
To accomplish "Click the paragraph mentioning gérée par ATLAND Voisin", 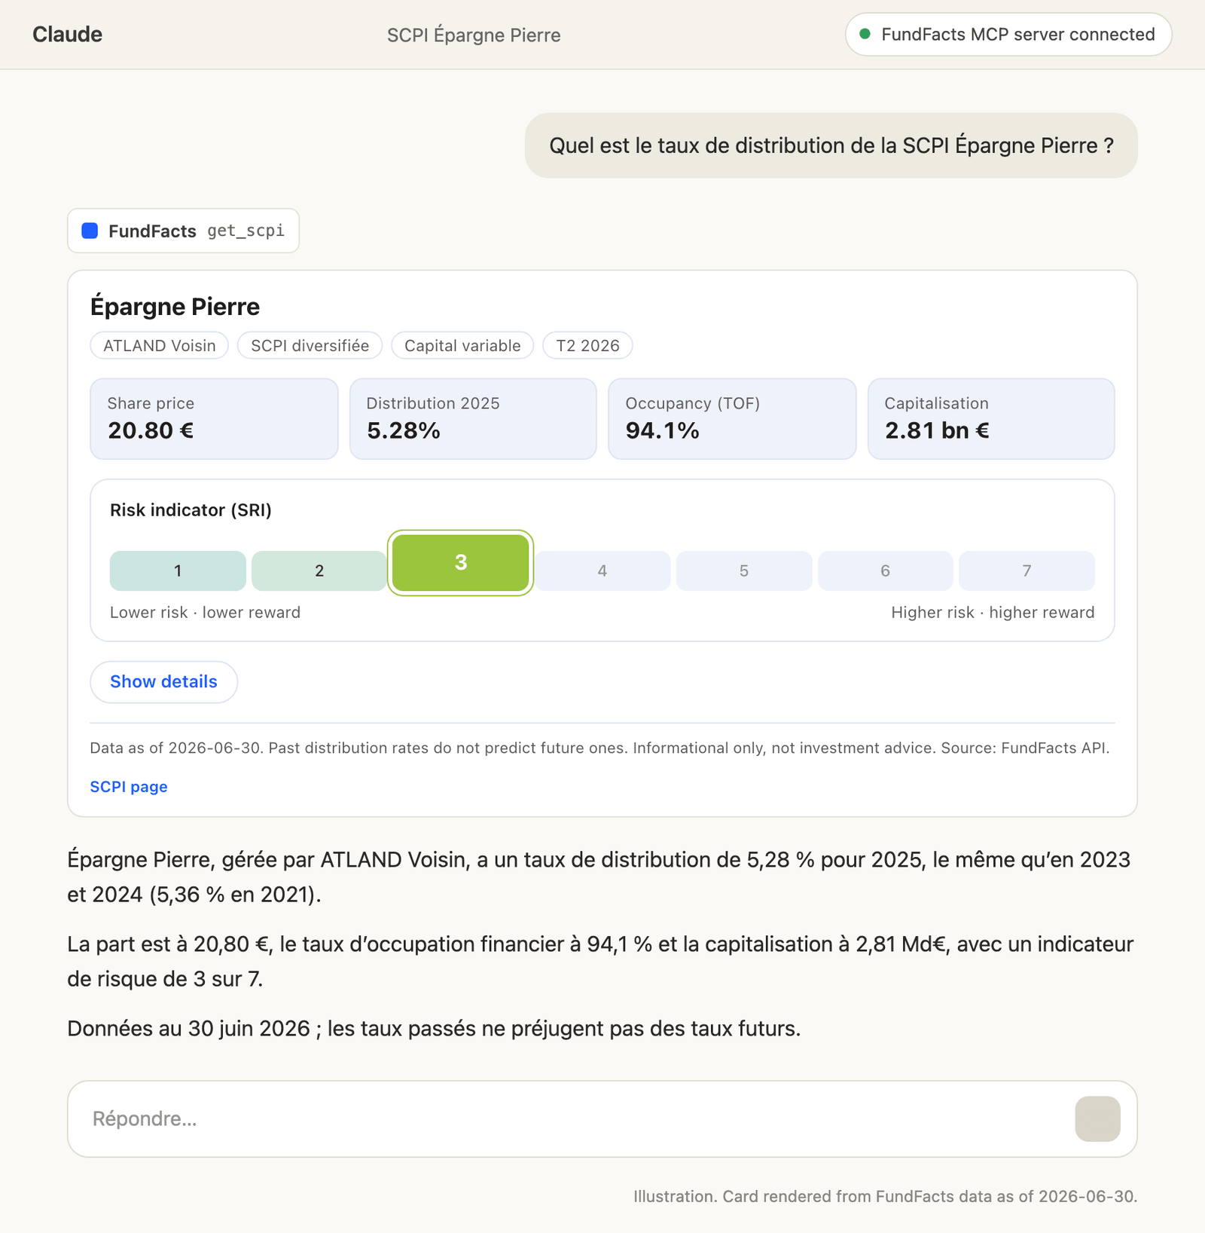I will pyautogui.click(x=599, y=877).
